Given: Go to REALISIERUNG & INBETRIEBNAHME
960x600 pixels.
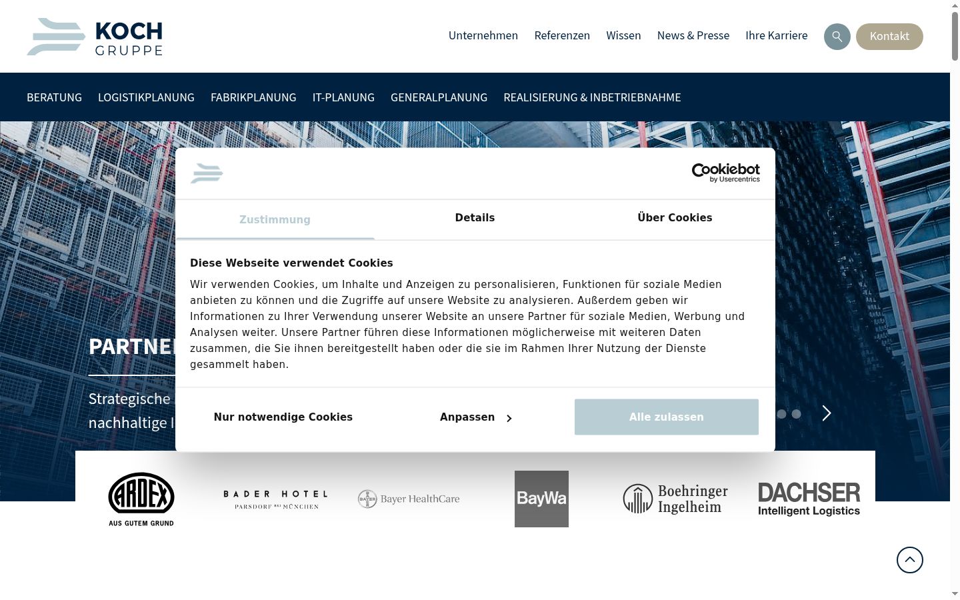Looking at the screenshot, I should [592, 97].
